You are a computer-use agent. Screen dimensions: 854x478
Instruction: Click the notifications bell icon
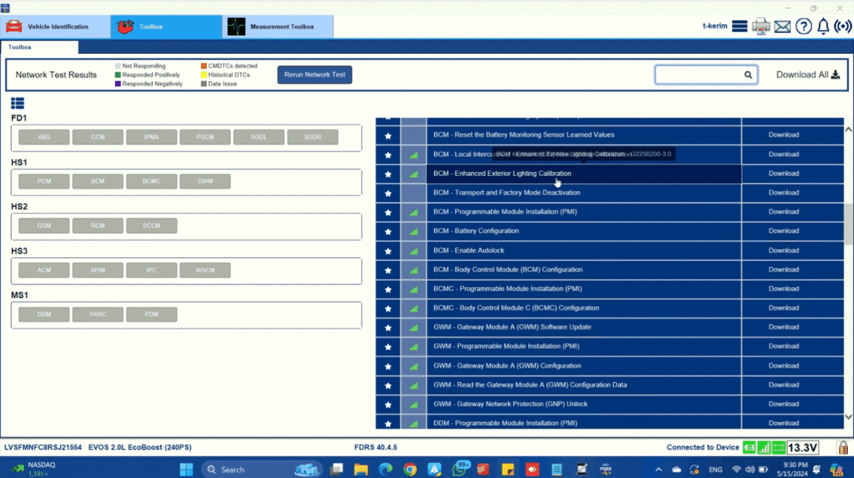click(x=823, y=26)
